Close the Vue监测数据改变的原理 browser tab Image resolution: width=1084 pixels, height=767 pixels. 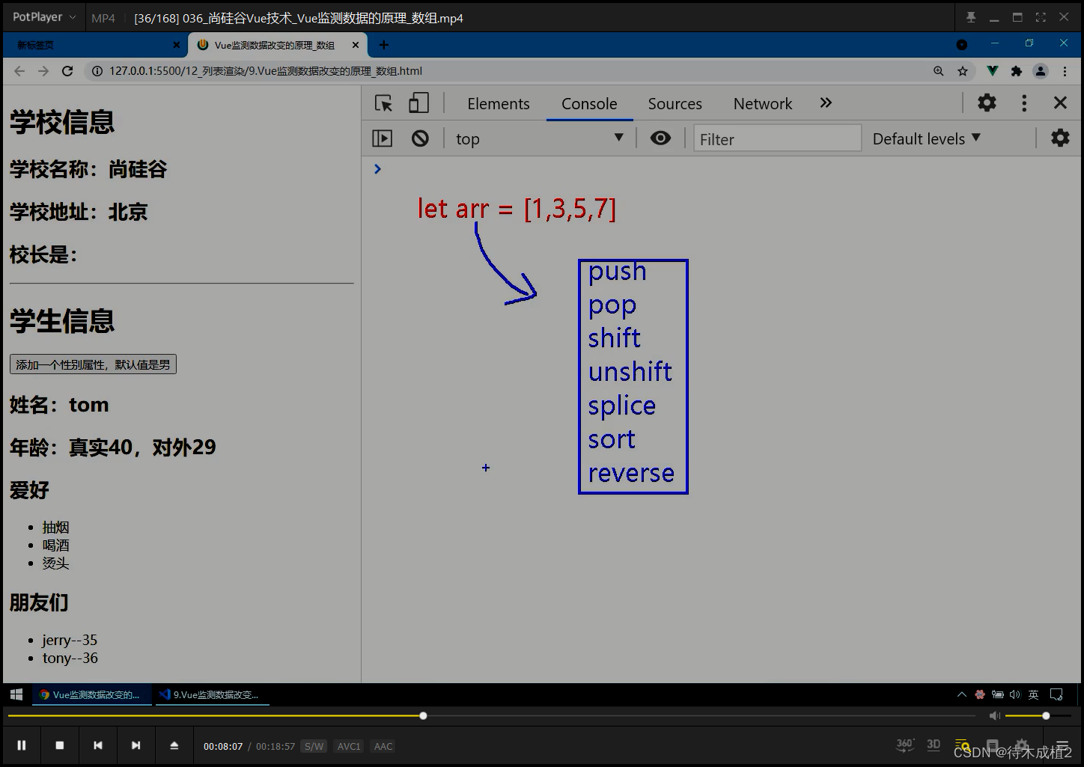tap(356, 45)
